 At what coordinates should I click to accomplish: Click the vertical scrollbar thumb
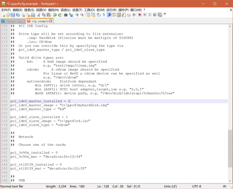[x=230, y=149]
